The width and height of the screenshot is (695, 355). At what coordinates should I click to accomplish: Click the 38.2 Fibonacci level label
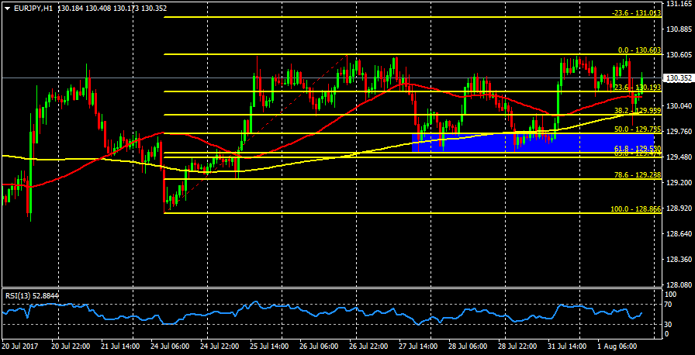(638, 111)
